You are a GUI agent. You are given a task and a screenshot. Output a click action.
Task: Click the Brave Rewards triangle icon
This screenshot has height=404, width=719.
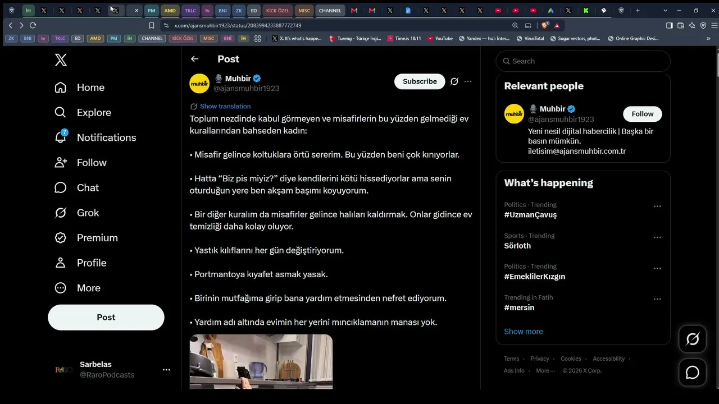point(557,25)
